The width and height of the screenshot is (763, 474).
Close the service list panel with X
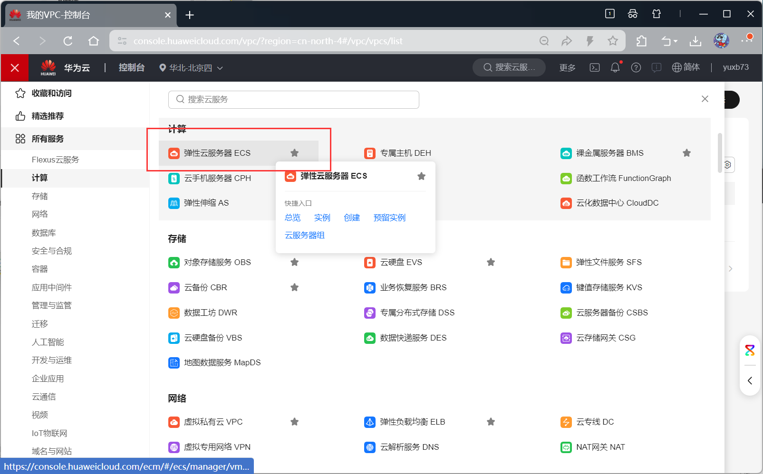(x=705, y=99)
